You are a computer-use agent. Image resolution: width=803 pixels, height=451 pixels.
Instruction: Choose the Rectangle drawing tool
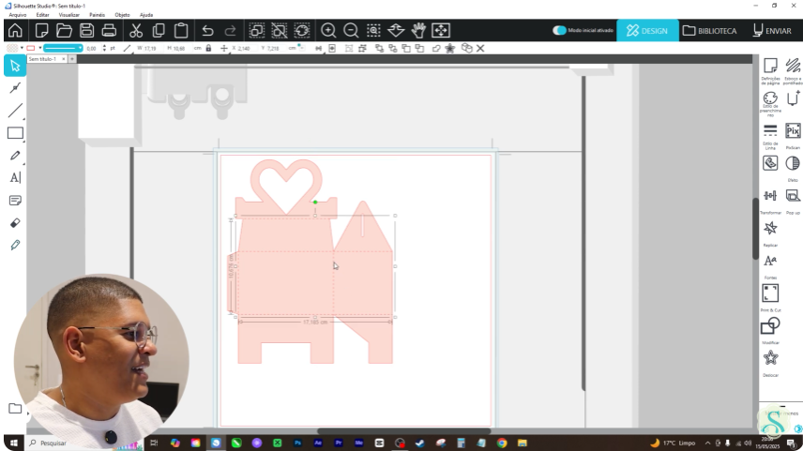15,133
